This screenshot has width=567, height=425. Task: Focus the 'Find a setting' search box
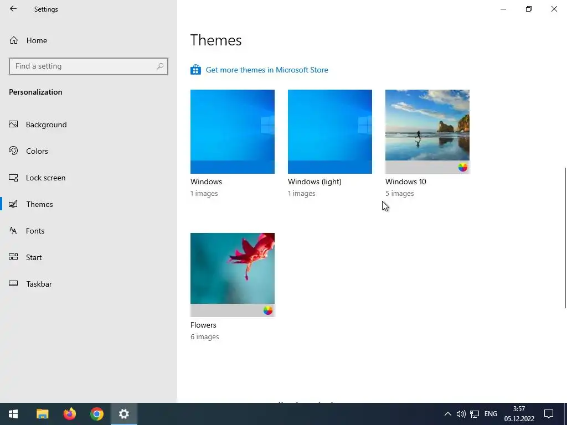(x=88, y=66)
